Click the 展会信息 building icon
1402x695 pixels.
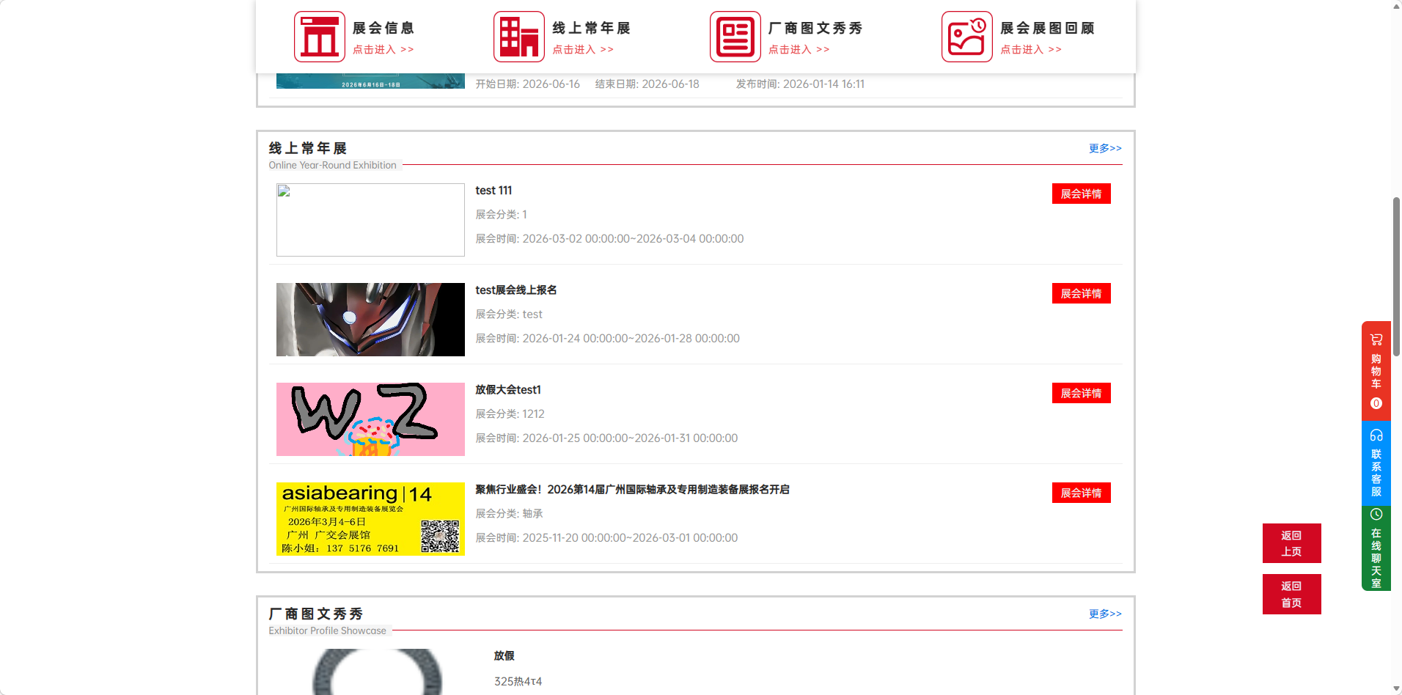[x=319, y=37]
